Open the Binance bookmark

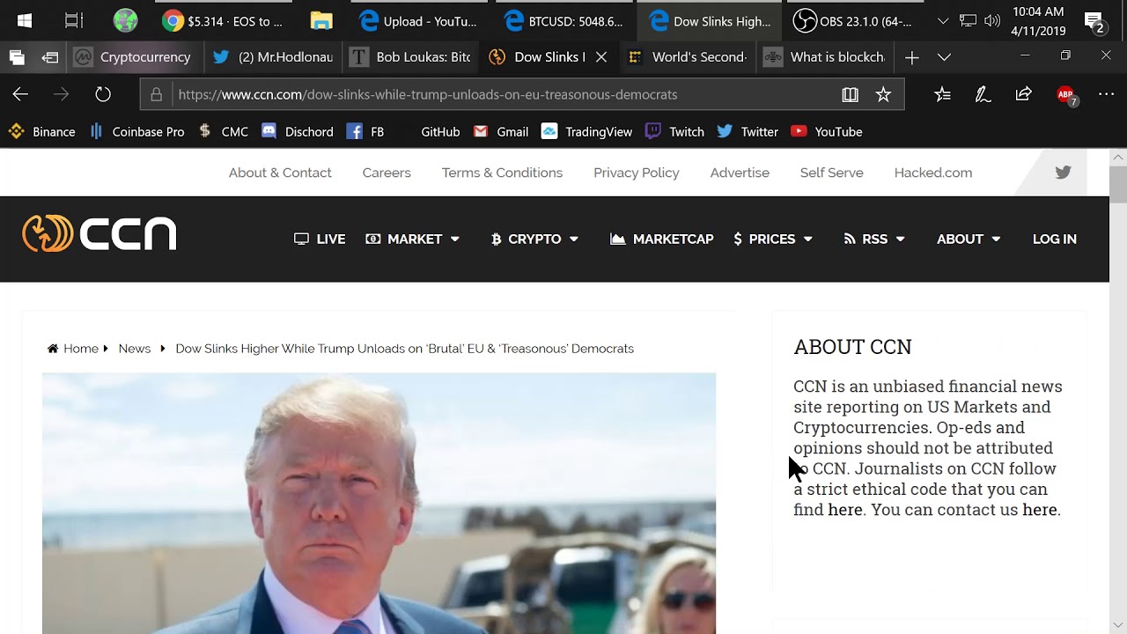tap(41, 131)
